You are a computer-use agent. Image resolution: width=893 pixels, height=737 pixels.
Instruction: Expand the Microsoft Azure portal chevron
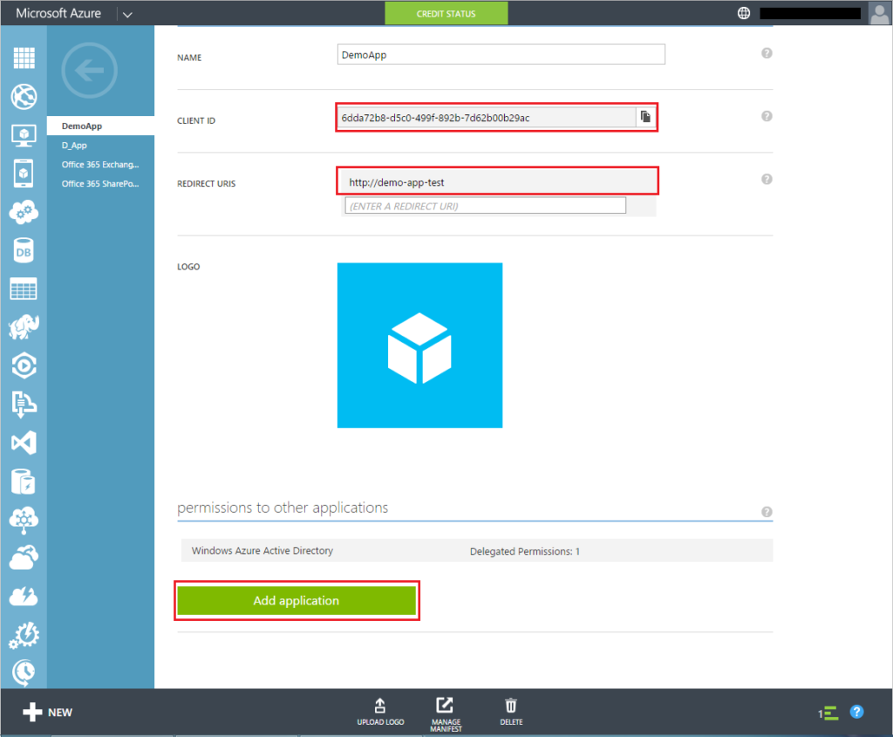[127, 13]
